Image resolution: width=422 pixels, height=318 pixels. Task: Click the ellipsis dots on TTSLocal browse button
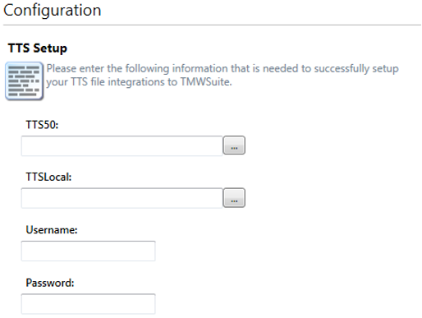click(234, 200)
